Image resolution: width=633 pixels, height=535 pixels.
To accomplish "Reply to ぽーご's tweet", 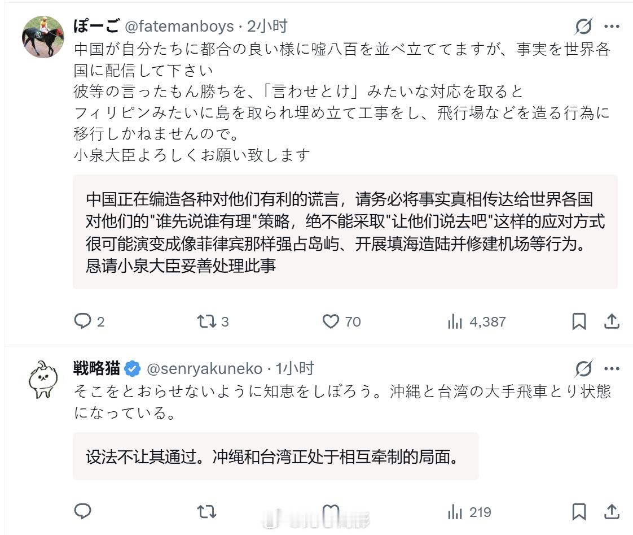I will [x=83, y=321].
